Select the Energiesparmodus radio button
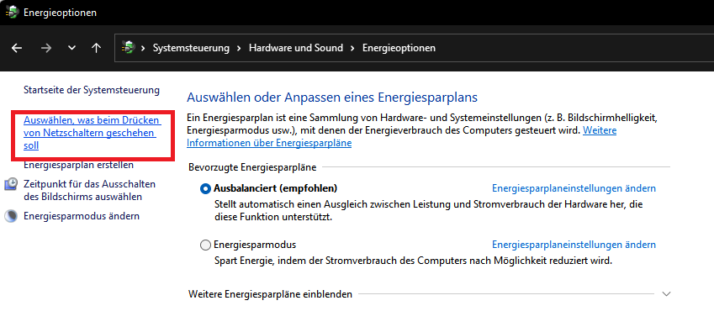 (x=205, y=245)
